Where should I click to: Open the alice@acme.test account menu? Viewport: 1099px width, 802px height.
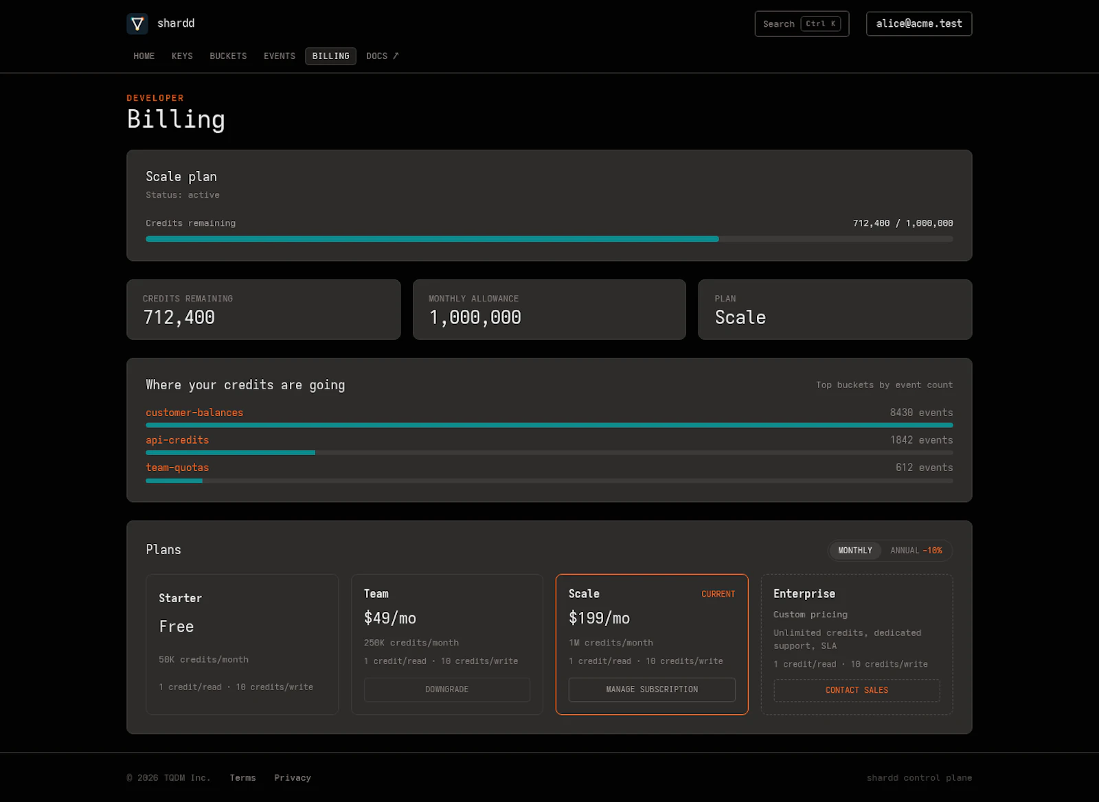919,24
